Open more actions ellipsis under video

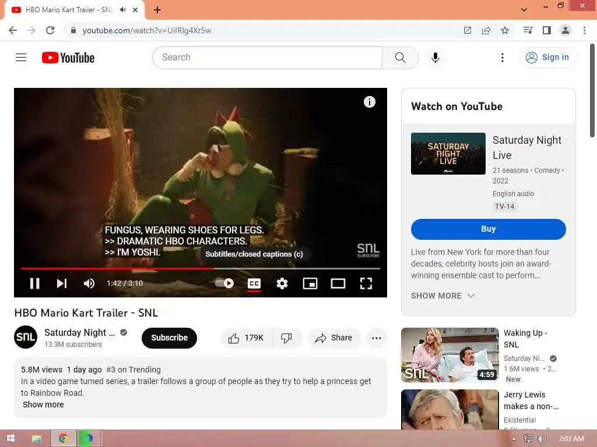[x=377, y=338]
